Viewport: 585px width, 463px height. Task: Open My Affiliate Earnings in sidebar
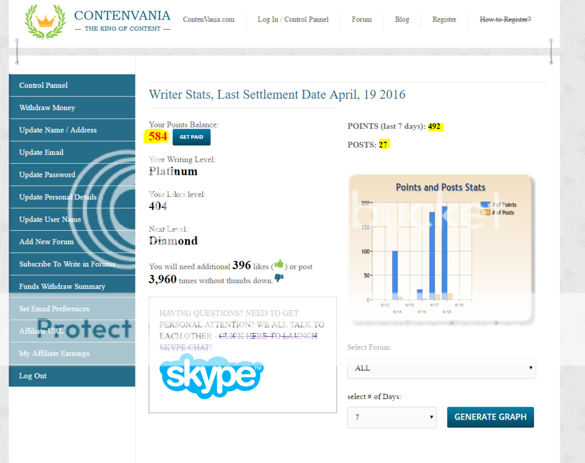(54, 353)
